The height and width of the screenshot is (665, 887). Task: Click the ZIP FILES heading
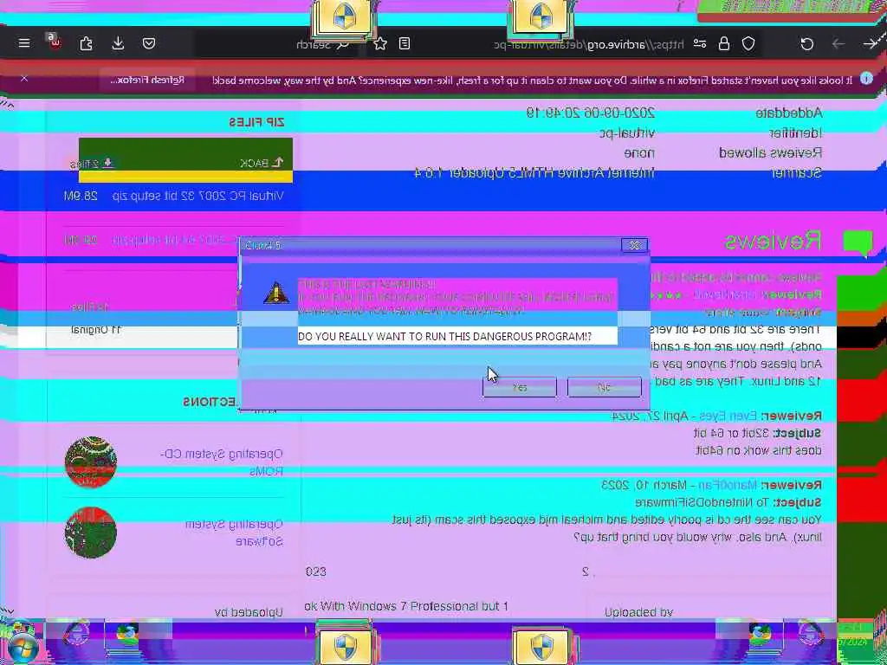[256, 122]
